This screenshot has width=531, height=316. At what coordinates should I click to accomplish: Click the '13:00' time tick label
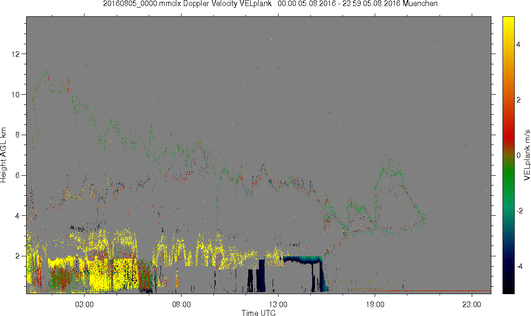[278, 304]
